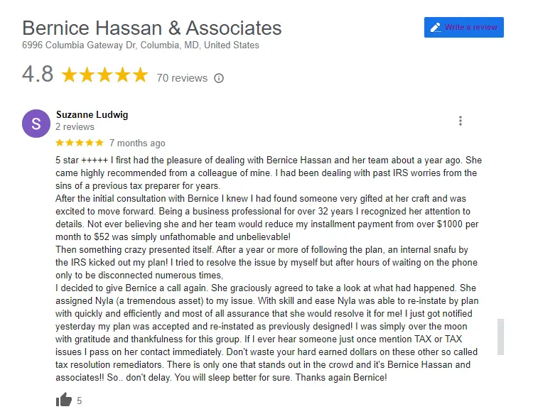
Task: Click the Write a review button
Action: click(463, 27)
